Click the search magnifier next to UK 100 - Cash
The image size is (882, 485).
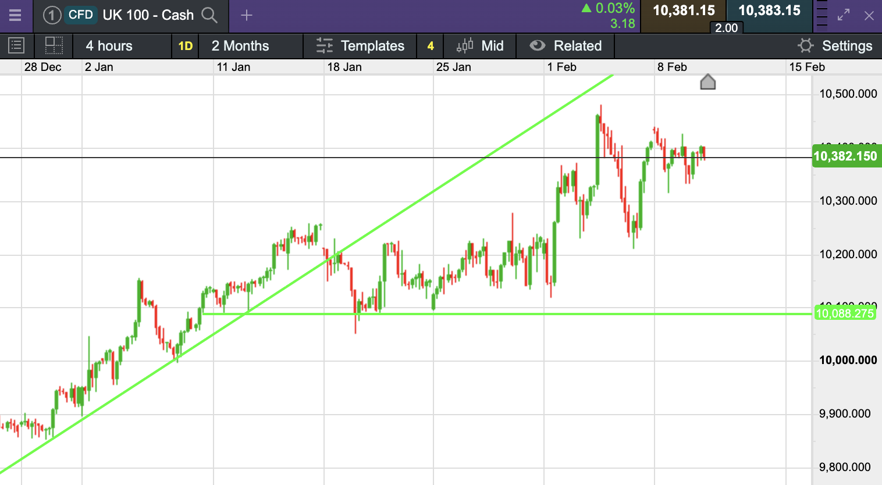click(209, 15)
